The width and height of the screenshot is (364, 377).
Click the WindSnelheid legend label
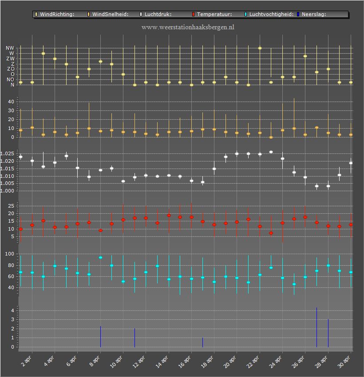111,14
